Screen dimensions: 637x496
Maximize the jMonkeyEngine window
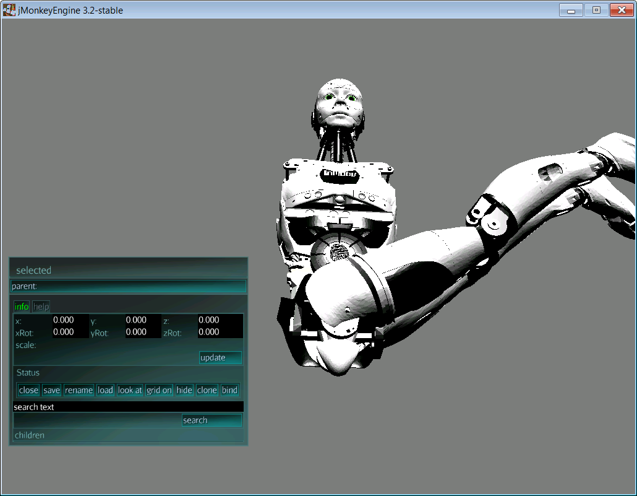pyautogui.click(x=596, y=10)
